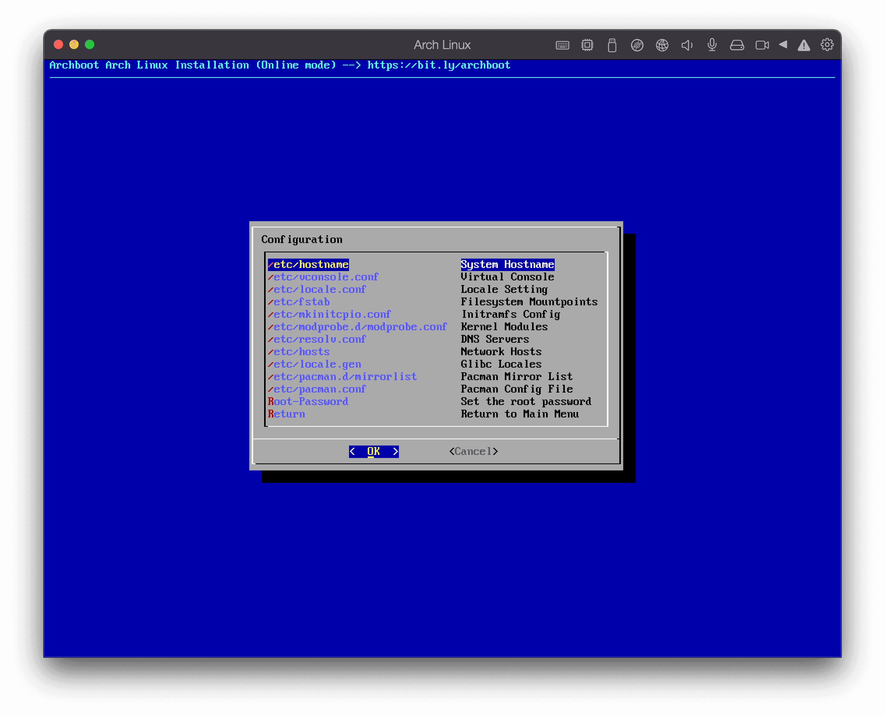Screen dimensions: 885x715
Task: Select /etc/modprobe.d/modprobe.conf entry
Action: 357,327
